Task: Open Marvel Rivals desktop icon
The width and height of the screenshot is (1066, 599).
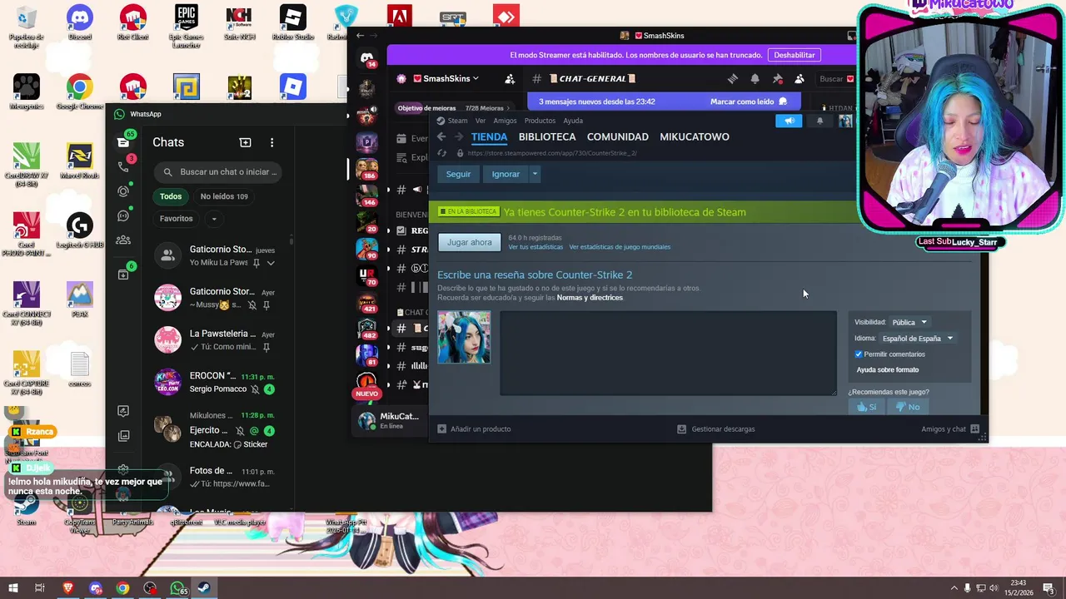Action: click(79, 161)
